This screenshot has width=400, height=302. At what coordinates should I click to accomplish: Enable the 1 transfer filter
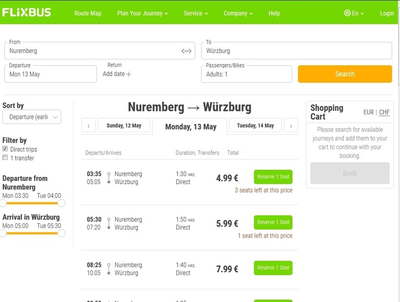(x=5, y=158)
